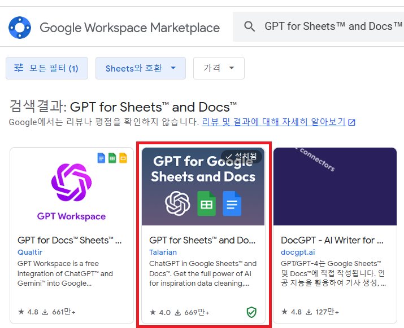The height and width of the screenshot is (328, 404).
Task: Click the Sheets icon on GPT Workspace card
Action: pyautogui.click(x=112, y=158)
